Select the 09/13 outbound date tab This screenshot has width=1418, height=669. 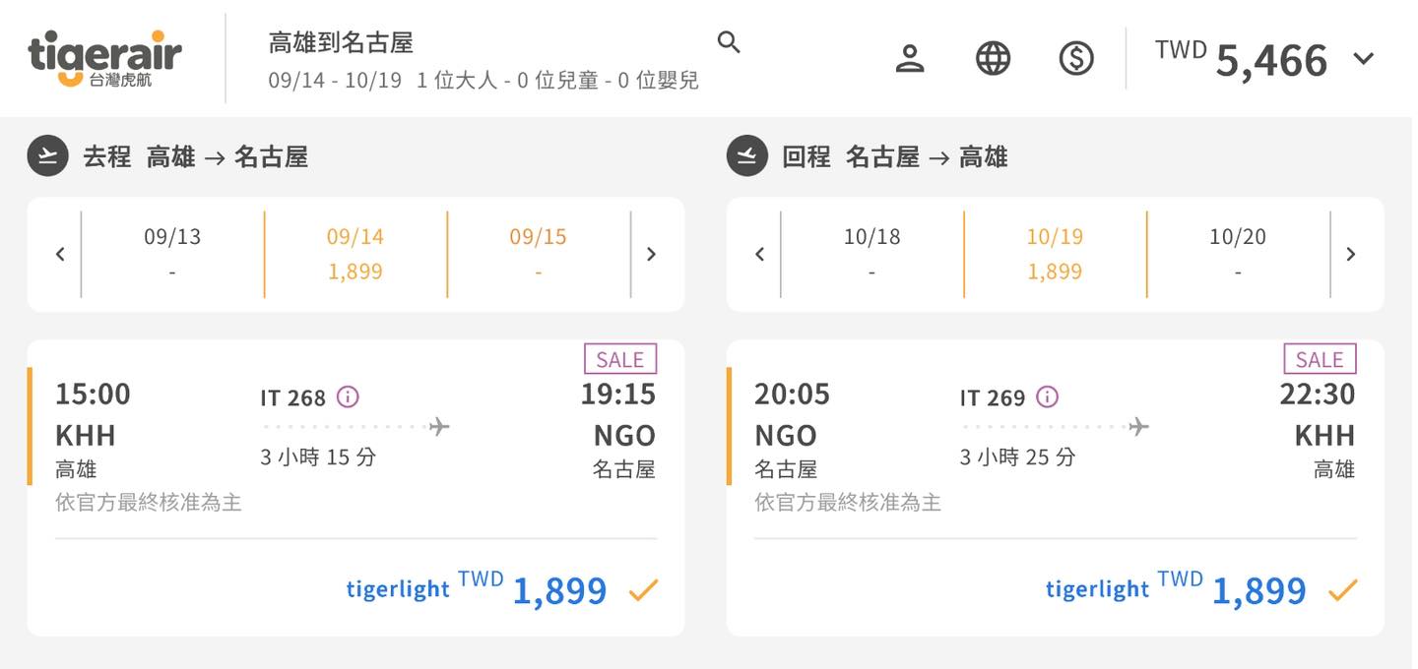(172, 253)
